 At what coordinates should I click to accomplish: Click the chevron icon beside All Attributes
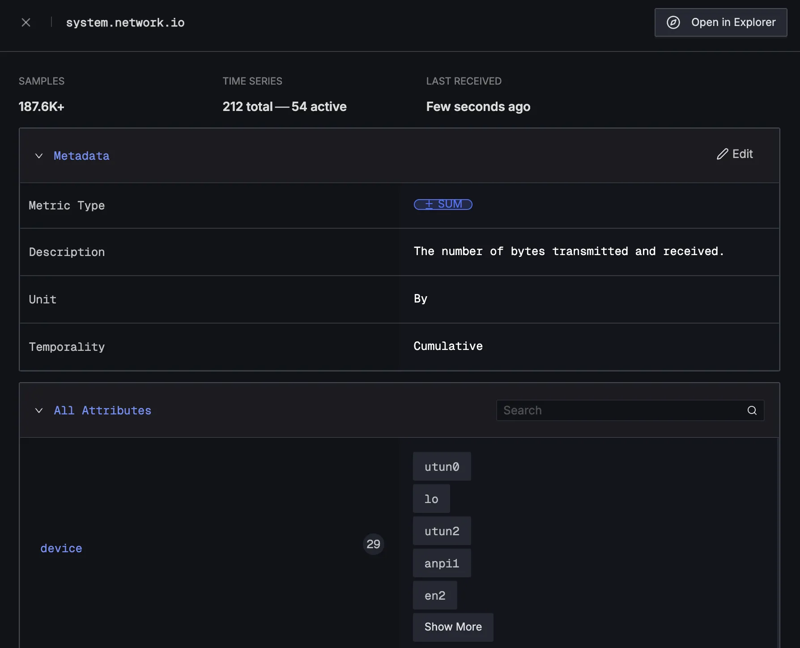(x=39, y=410)
